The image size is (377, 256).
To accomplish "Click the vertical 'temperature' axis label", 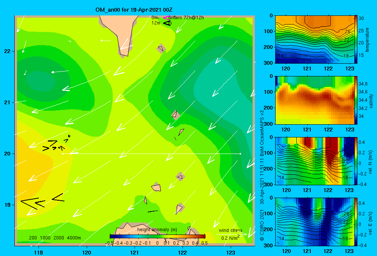I will pos(367,40).
